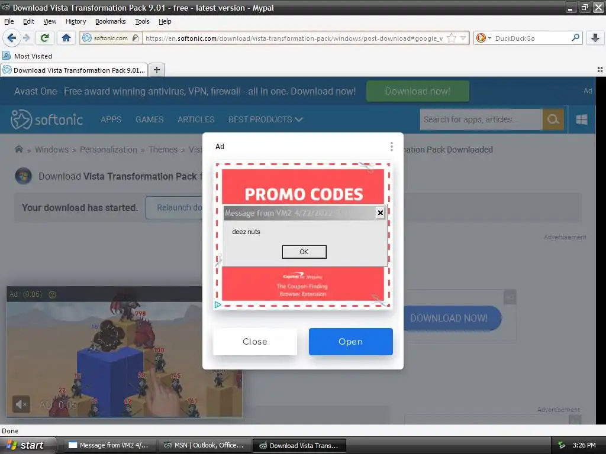This screenshot has width=606, height=454.
Task: Open a new tab with plus button
Action: [156, 70]
